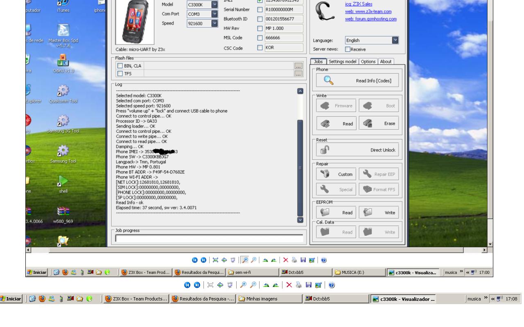Screen dimensions: 524x327
Task: Click the MSL Code field showing 666666
Action: 283,38
